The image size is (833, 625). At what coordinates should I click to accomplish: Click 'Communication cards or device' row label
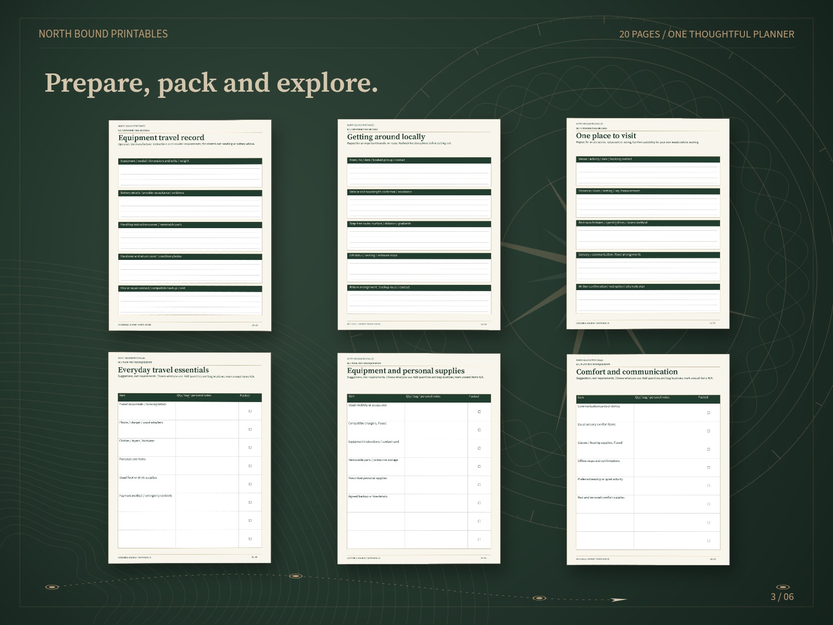coord(599,406)
